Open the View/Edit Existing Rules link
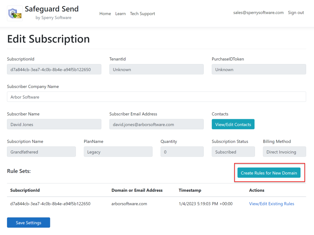Image resolution: width=314 pixels, height=235 pixels. pos(271,204)
